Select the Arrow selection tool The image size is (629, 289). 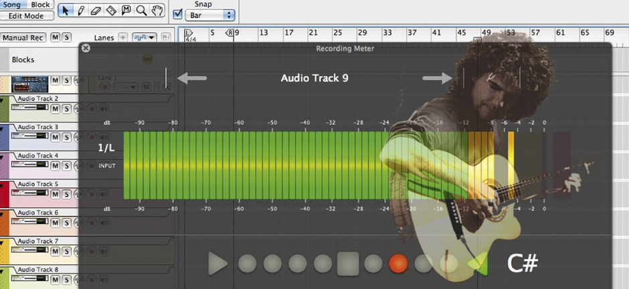click(66, 11)
